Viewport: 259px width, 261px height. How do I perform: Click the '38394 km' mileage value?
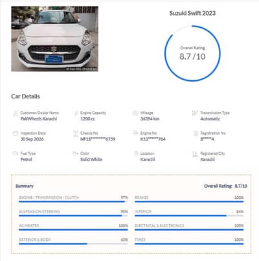pyautogui.click(x=150, y=119)
